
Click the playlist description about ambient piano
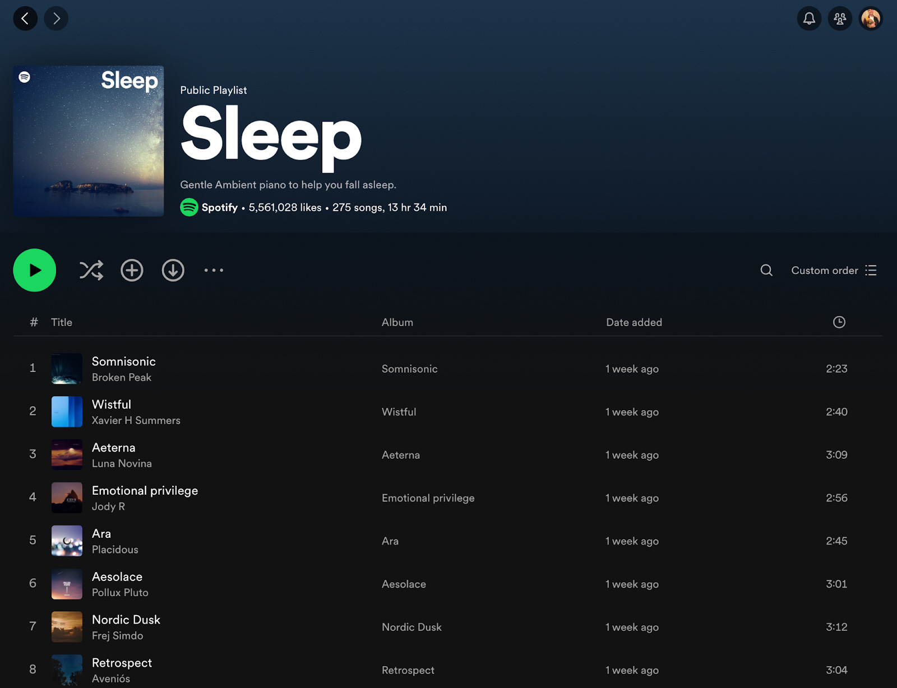point(288,185)
